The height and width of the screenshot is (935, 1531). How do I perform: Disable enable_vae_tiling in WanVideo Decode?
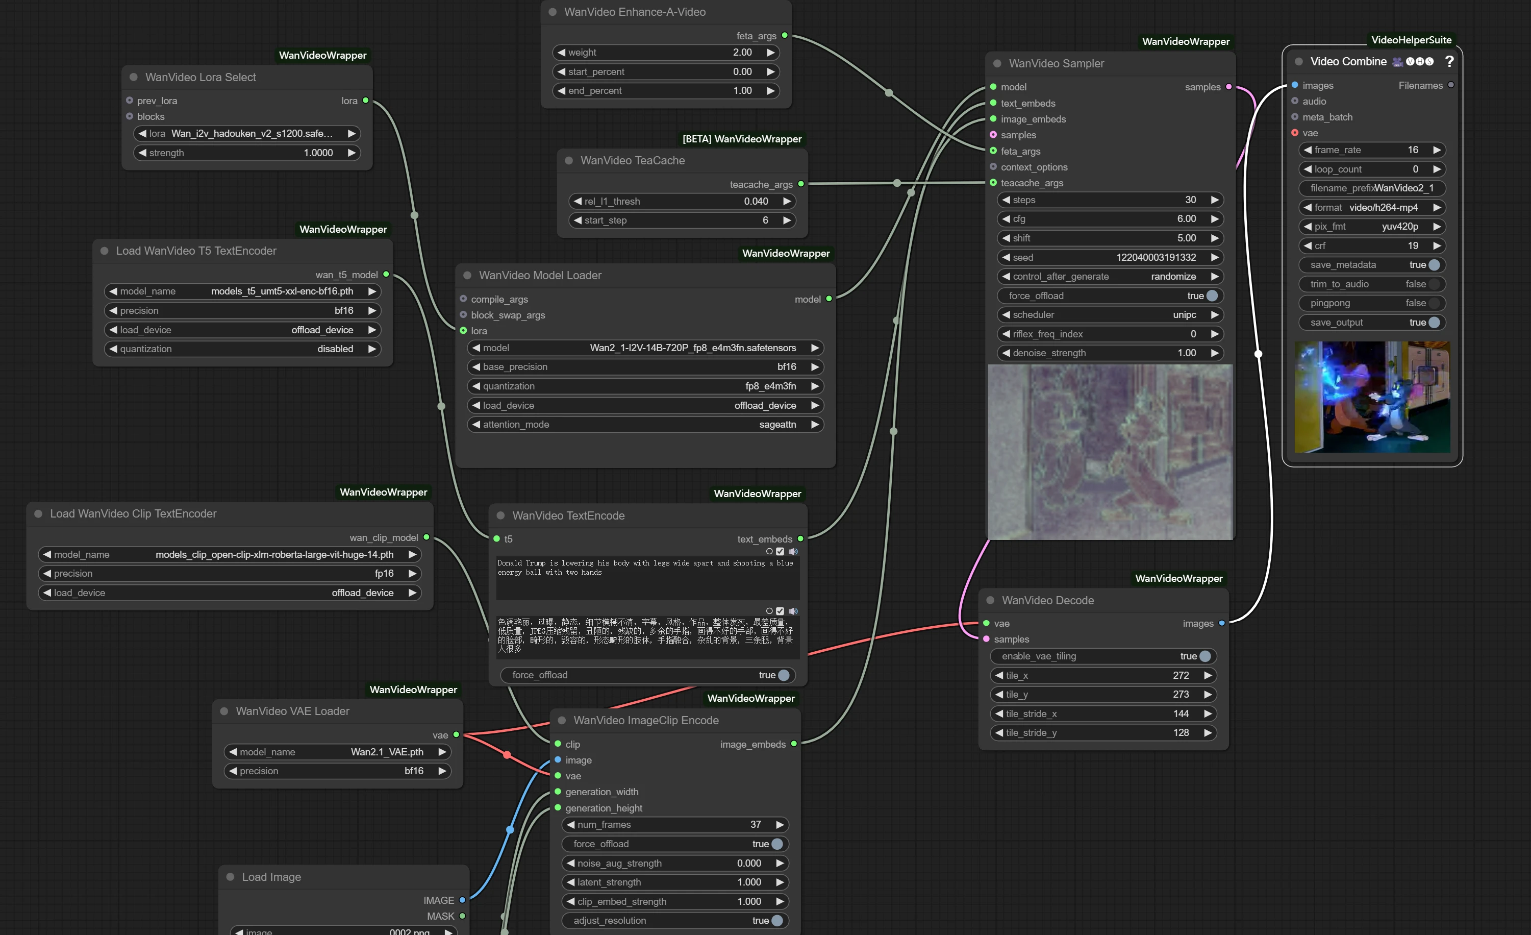point(1205,656)
